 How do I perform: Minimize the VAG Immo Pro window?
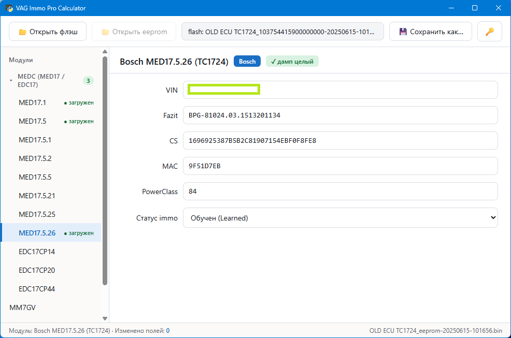pos(451,8)
